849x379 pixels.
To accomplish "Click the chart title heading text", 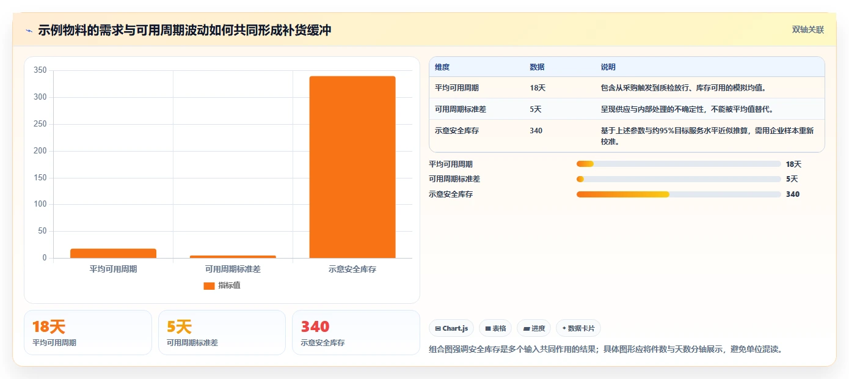I will (184, 31).
